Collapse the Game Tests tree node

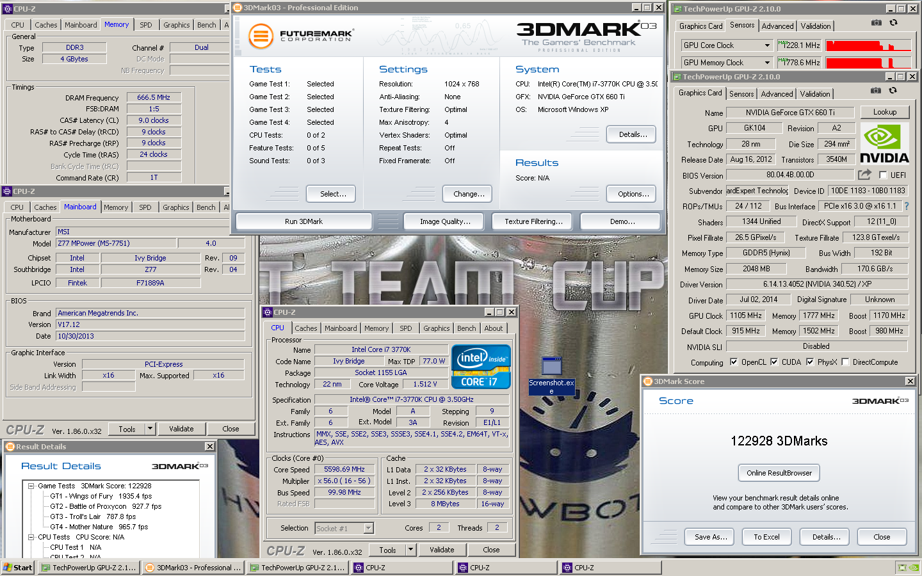click(x=31, y=486)
